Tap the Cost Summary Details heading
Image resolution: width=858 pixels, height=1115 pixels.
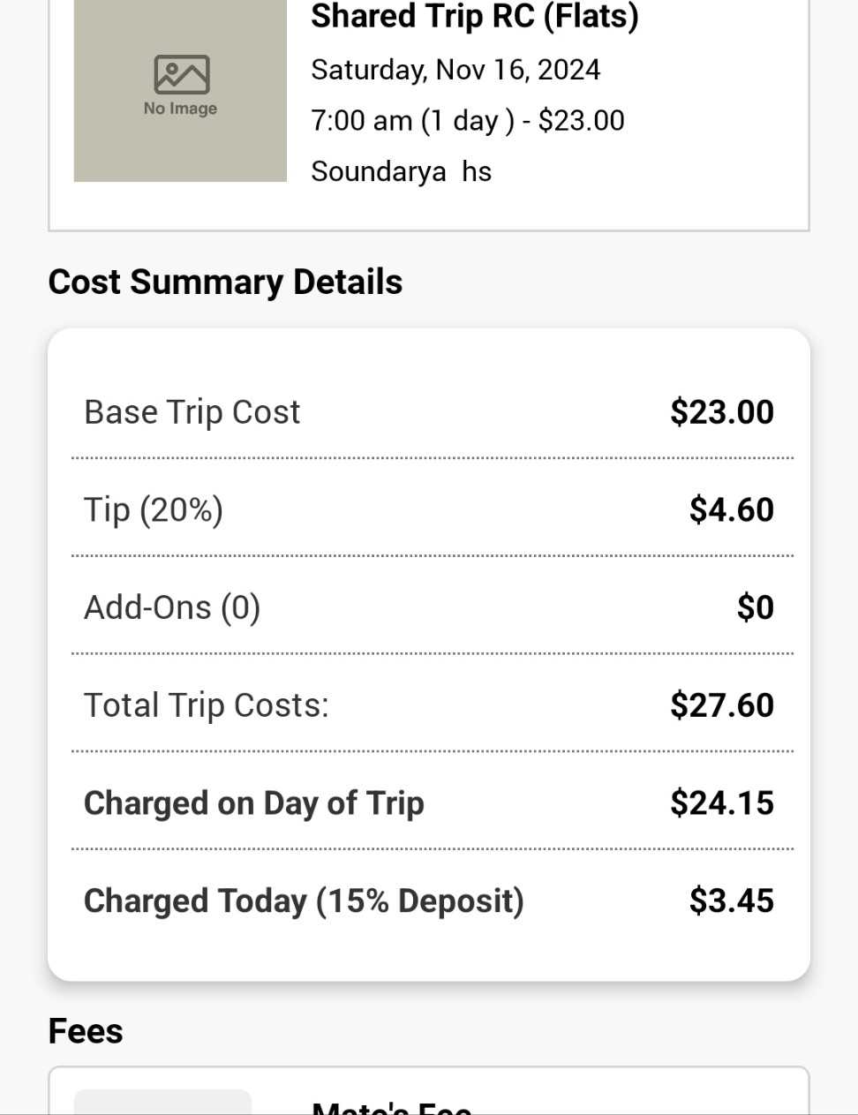pyautogui.click(x=225, y=282)
